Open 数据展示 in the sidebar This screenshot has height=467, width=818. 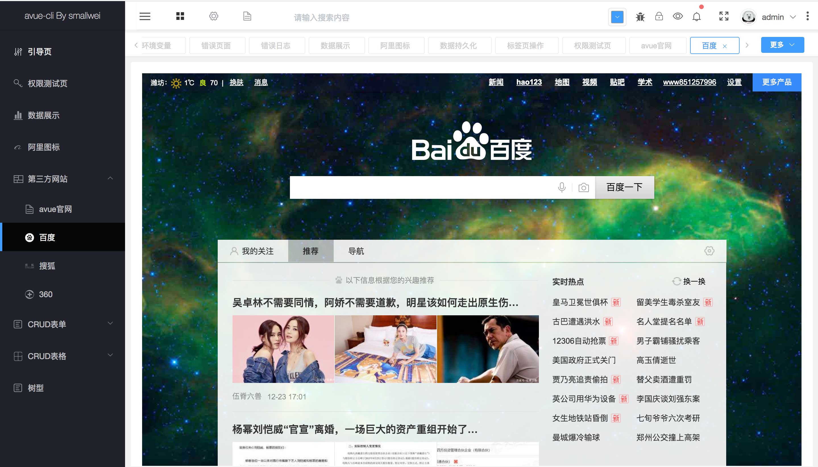(x=62, y=115)
